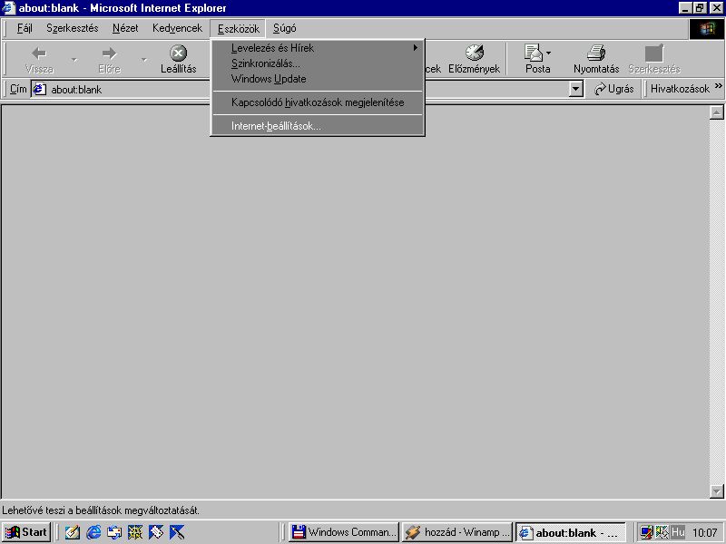
Task: Expand the Levelezés és Hírek submenu
Action: pyautogui.click(x=319, y=48)
